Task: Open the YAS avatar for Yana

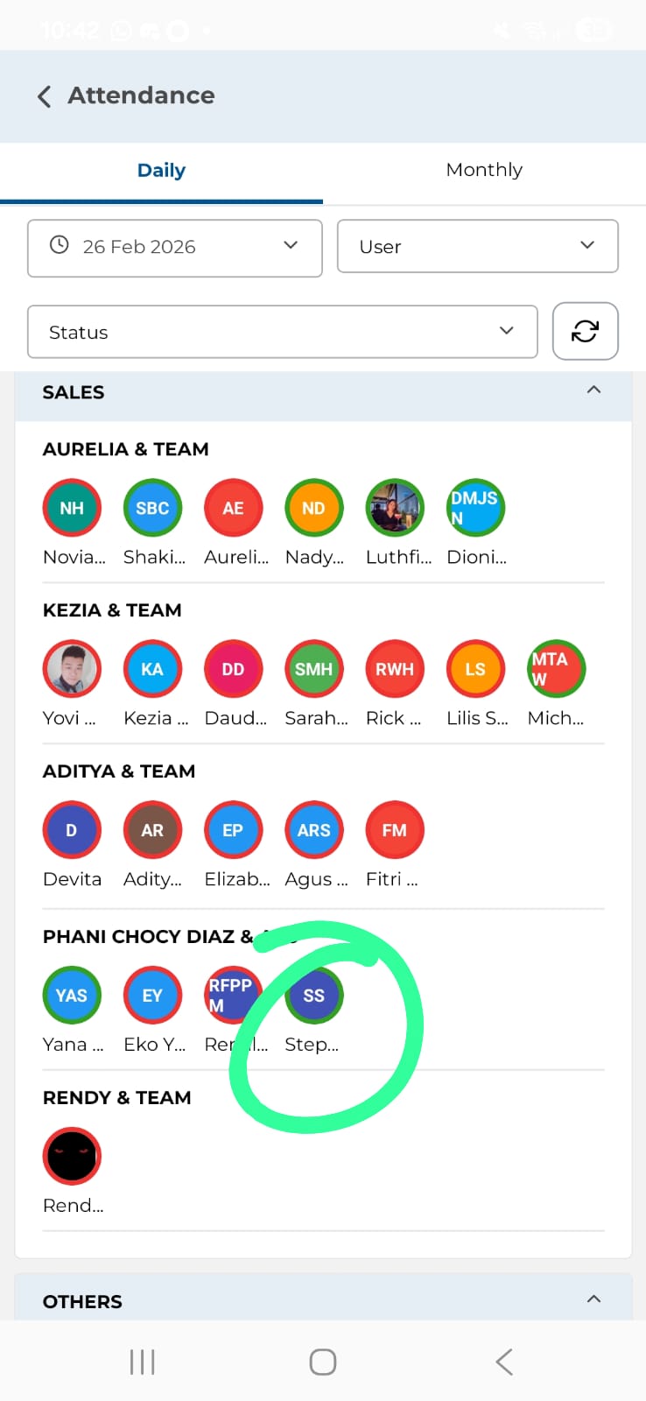Action: 72,996
